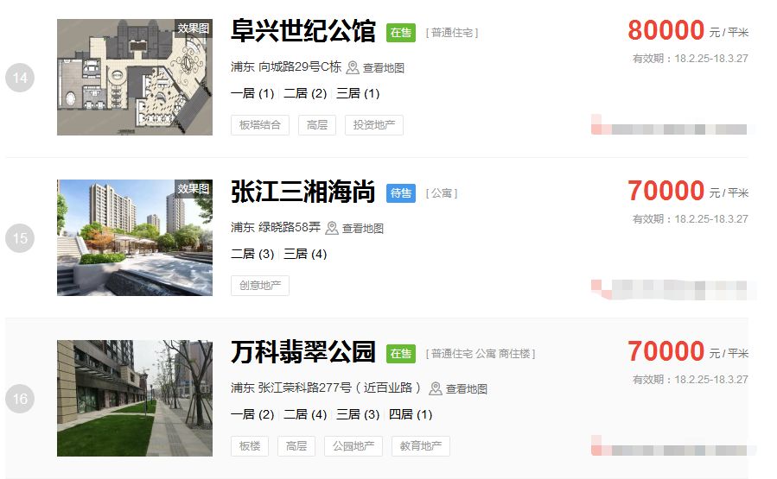Open 三居 (4) layouts for 张江三湘海尚
777x479 pixels.
click(x=305, y=254)
